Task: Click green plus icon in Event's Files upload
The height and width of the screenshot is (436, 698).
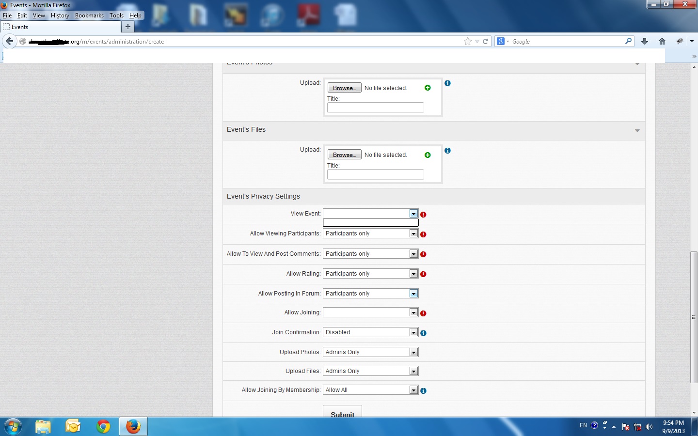Action: tap(428, 155)
